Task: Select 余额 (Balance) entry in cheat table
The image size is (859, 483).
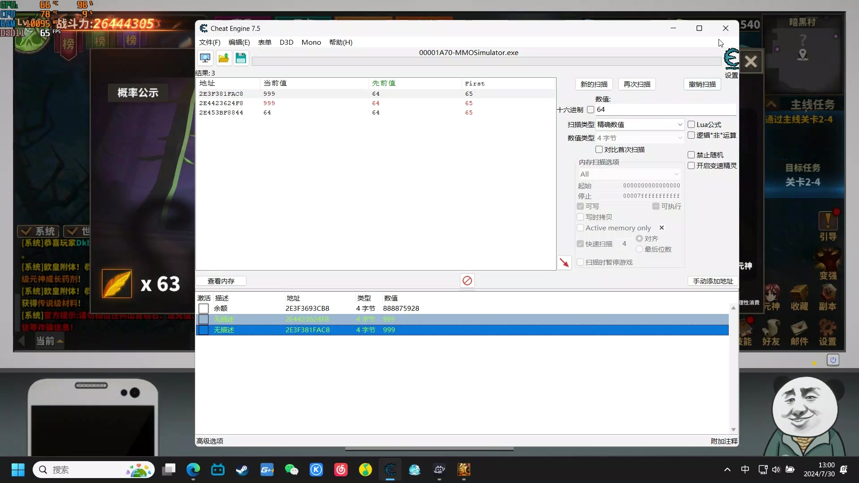Action: [221, 308]
